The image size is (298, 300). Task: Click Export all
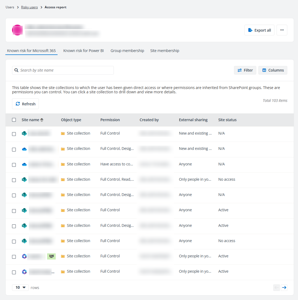[259, 30]
